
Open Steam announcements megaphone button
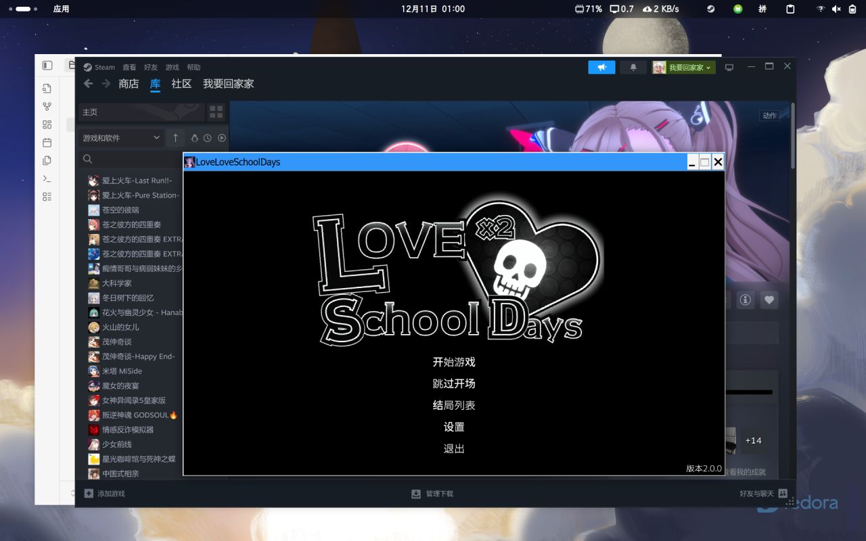(601, 68)
